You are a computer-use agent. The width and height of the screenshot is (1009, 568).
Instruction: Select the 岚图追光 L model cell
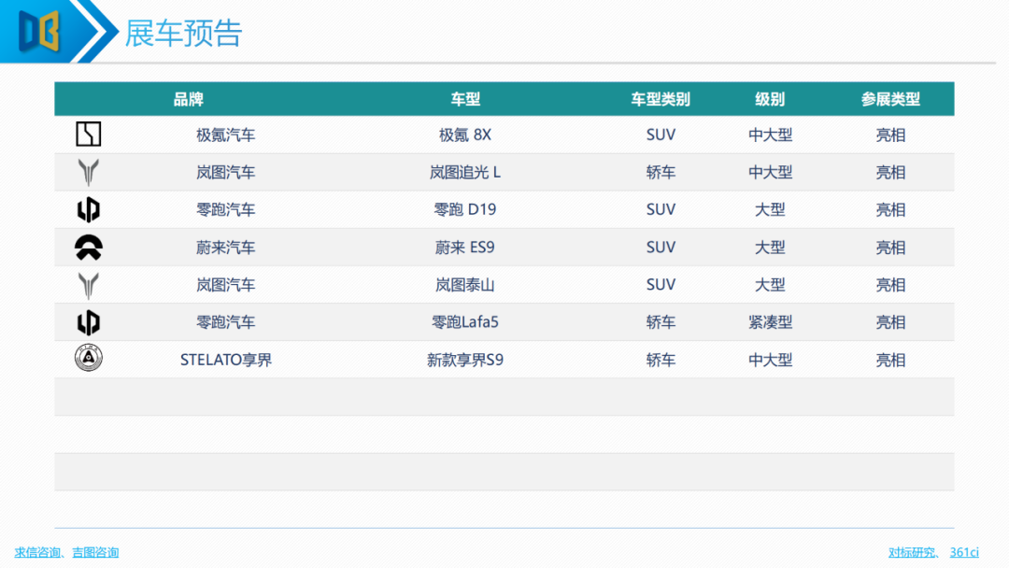click(x=465, y=173)
